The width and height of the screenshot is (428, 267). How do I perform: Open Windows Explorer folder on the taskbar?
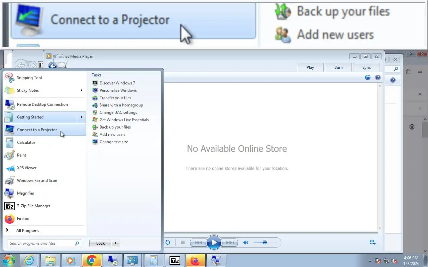tap(50, 260)
